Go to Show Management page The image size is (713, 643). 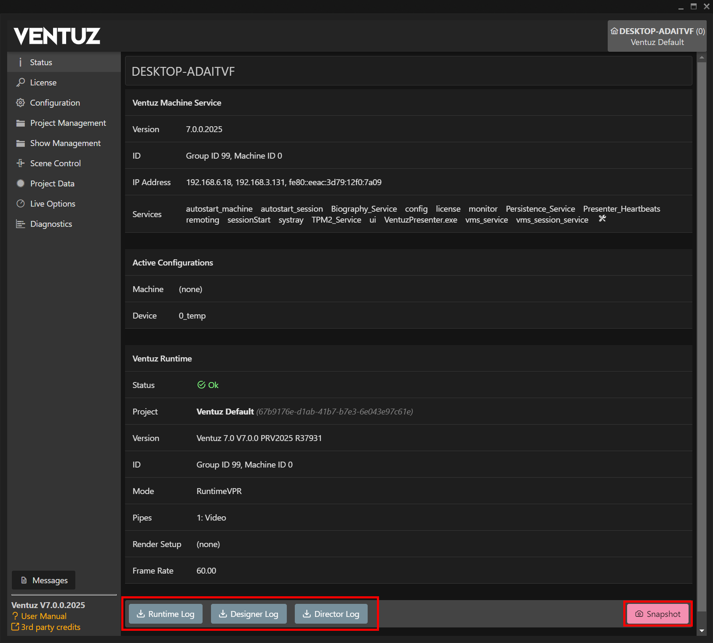pyautogui.click(x=65, y=143)
